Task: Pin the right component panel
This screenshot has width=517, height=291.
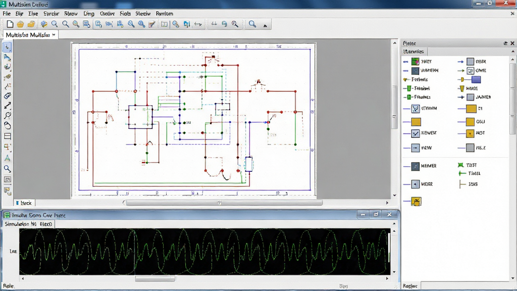Action: pyautogui.click(x=505, y=43)
